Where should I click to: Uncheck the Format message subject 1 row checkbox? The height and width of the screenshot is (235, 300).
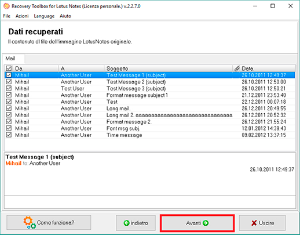coord(9,95)
